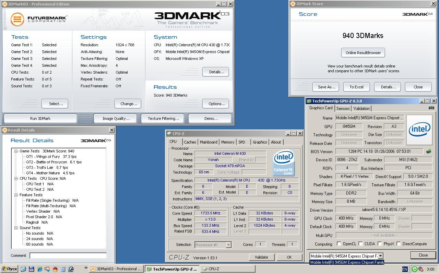Click the Texture Filtering button
Screen dimensions: 439x274
(x=163, y=119)
